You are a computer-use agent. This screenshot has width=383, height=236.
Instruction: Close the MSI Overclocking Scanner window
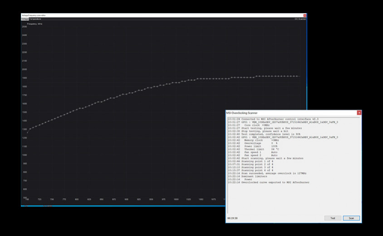click(x=359, y=113)
